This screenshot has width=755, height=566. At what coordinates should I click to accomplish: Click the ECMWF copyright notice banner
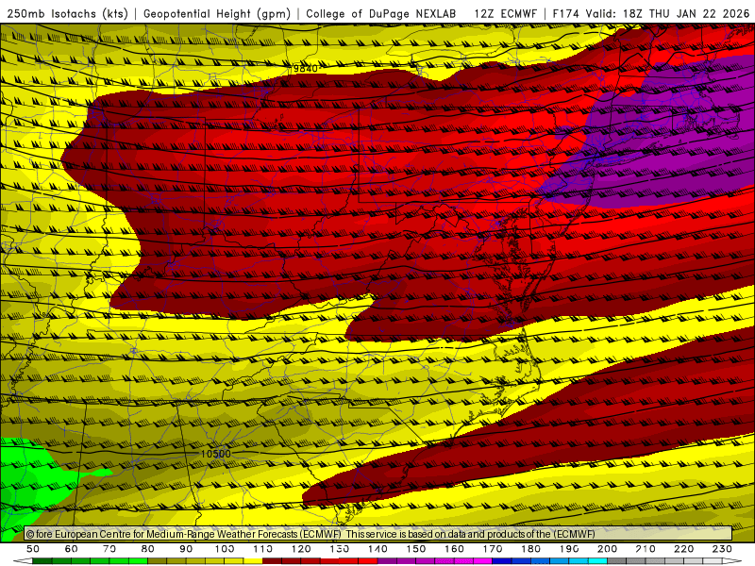378,534
